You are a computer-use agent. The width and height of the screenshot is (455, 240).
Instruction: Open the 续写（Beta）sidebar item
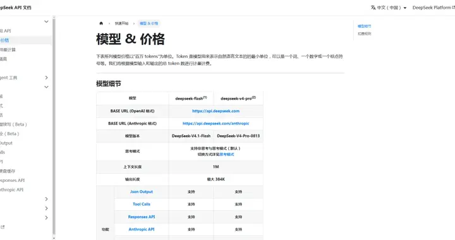(x=13, y=124)
